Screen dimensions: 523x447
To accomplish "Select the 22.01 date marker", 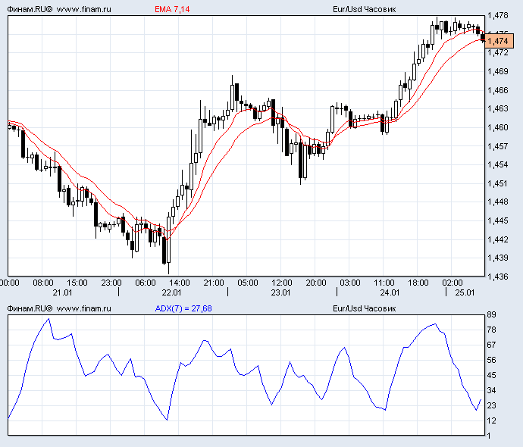I will tap(172, 292).
